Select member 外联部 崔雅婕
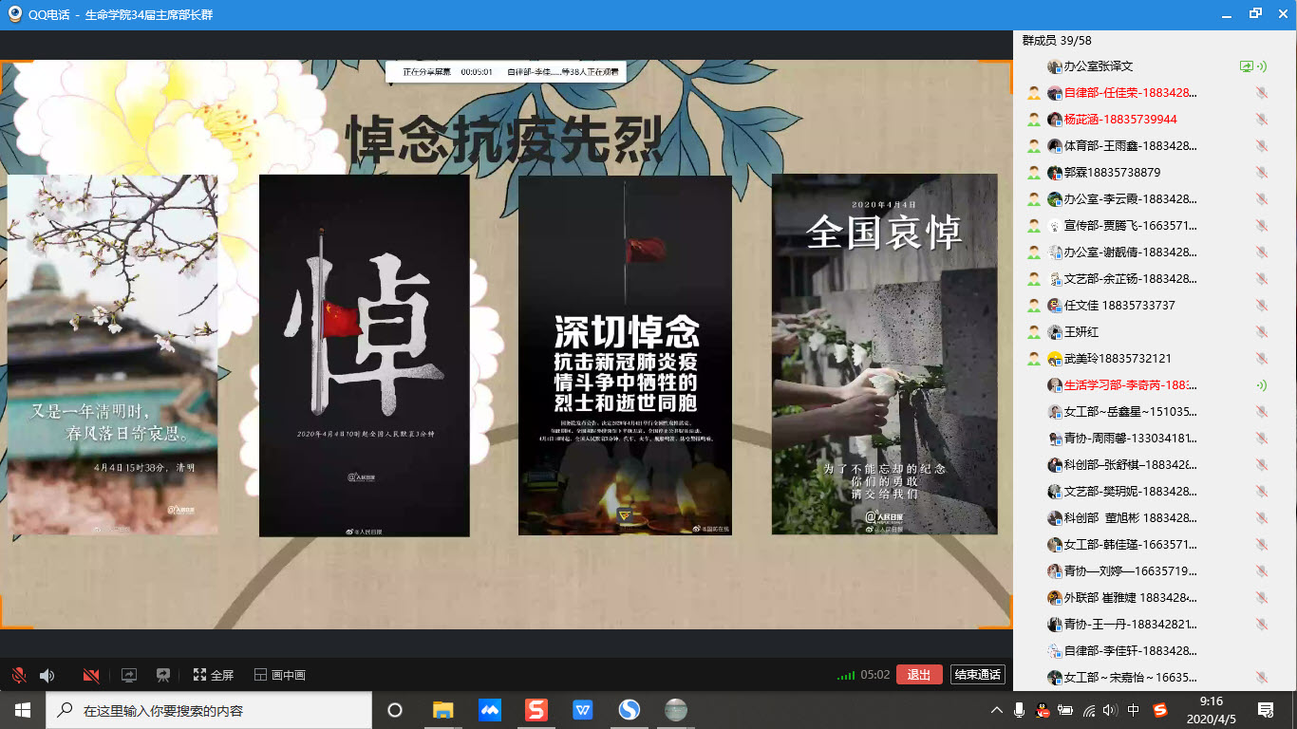1297x729 pixels. tap(1130, 598)
